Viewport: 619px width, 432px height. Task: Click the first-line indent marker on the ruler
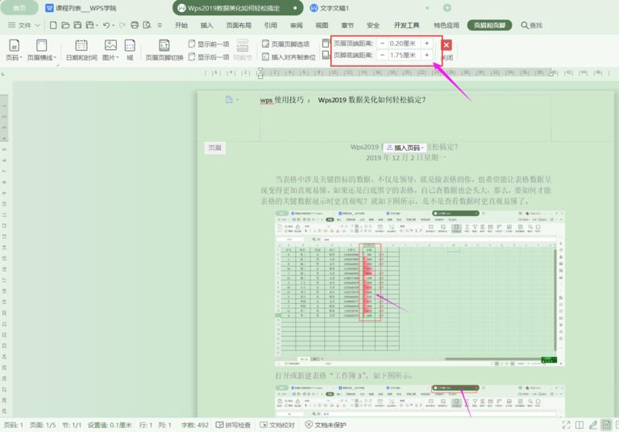click(x=260, y=70)
